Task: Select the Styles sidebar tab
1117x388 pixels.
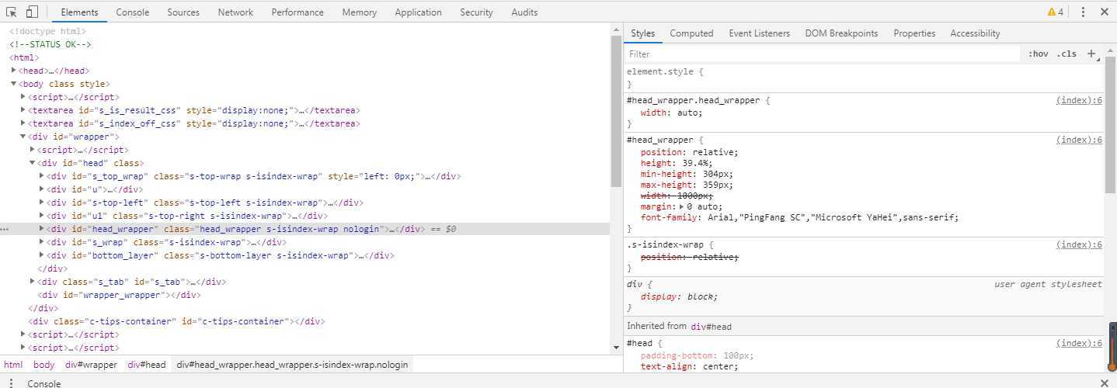Action: pyautogui.click(x=642, y=33)
